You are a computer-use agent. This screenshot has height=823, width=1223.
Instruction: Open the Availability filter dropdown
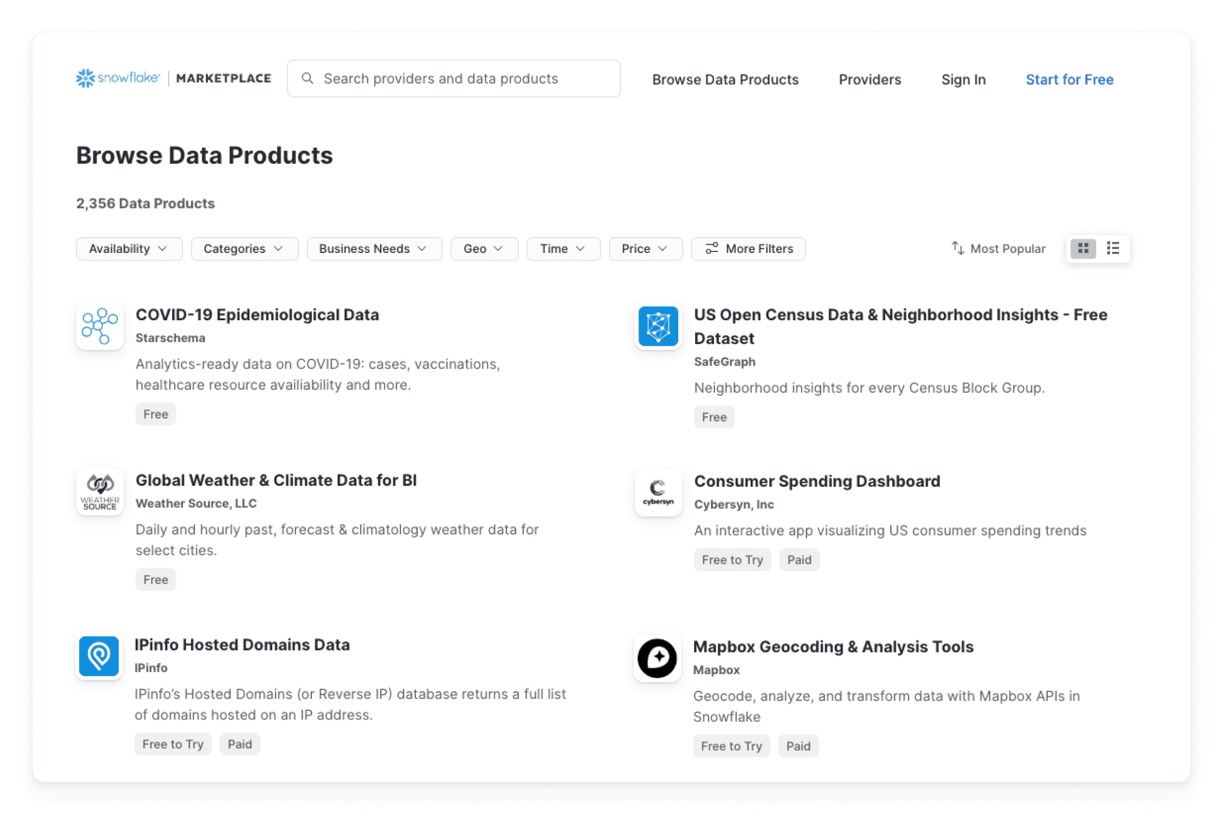tap(129, 248)
